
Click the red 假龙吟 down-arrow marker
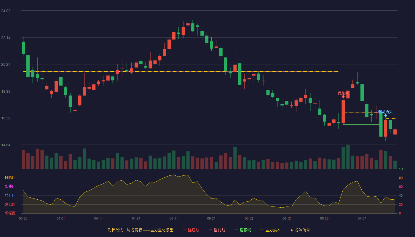pos(343,96)
